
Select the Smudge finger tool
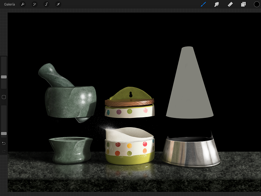click(217, 4)
